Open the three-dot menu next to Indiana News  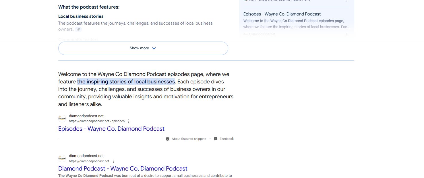[x=347, y=1]
